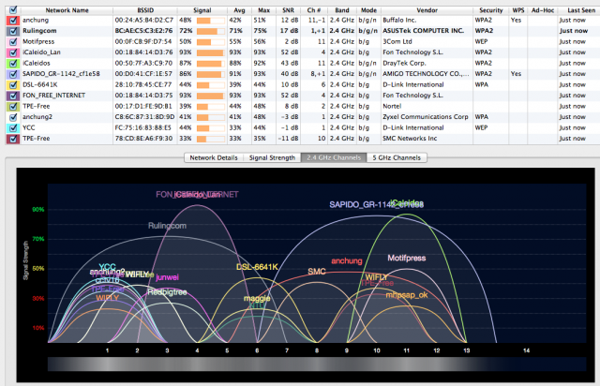Sort by Mode column header
Screen dimensions: 600x386
click(x=368, y=10)
